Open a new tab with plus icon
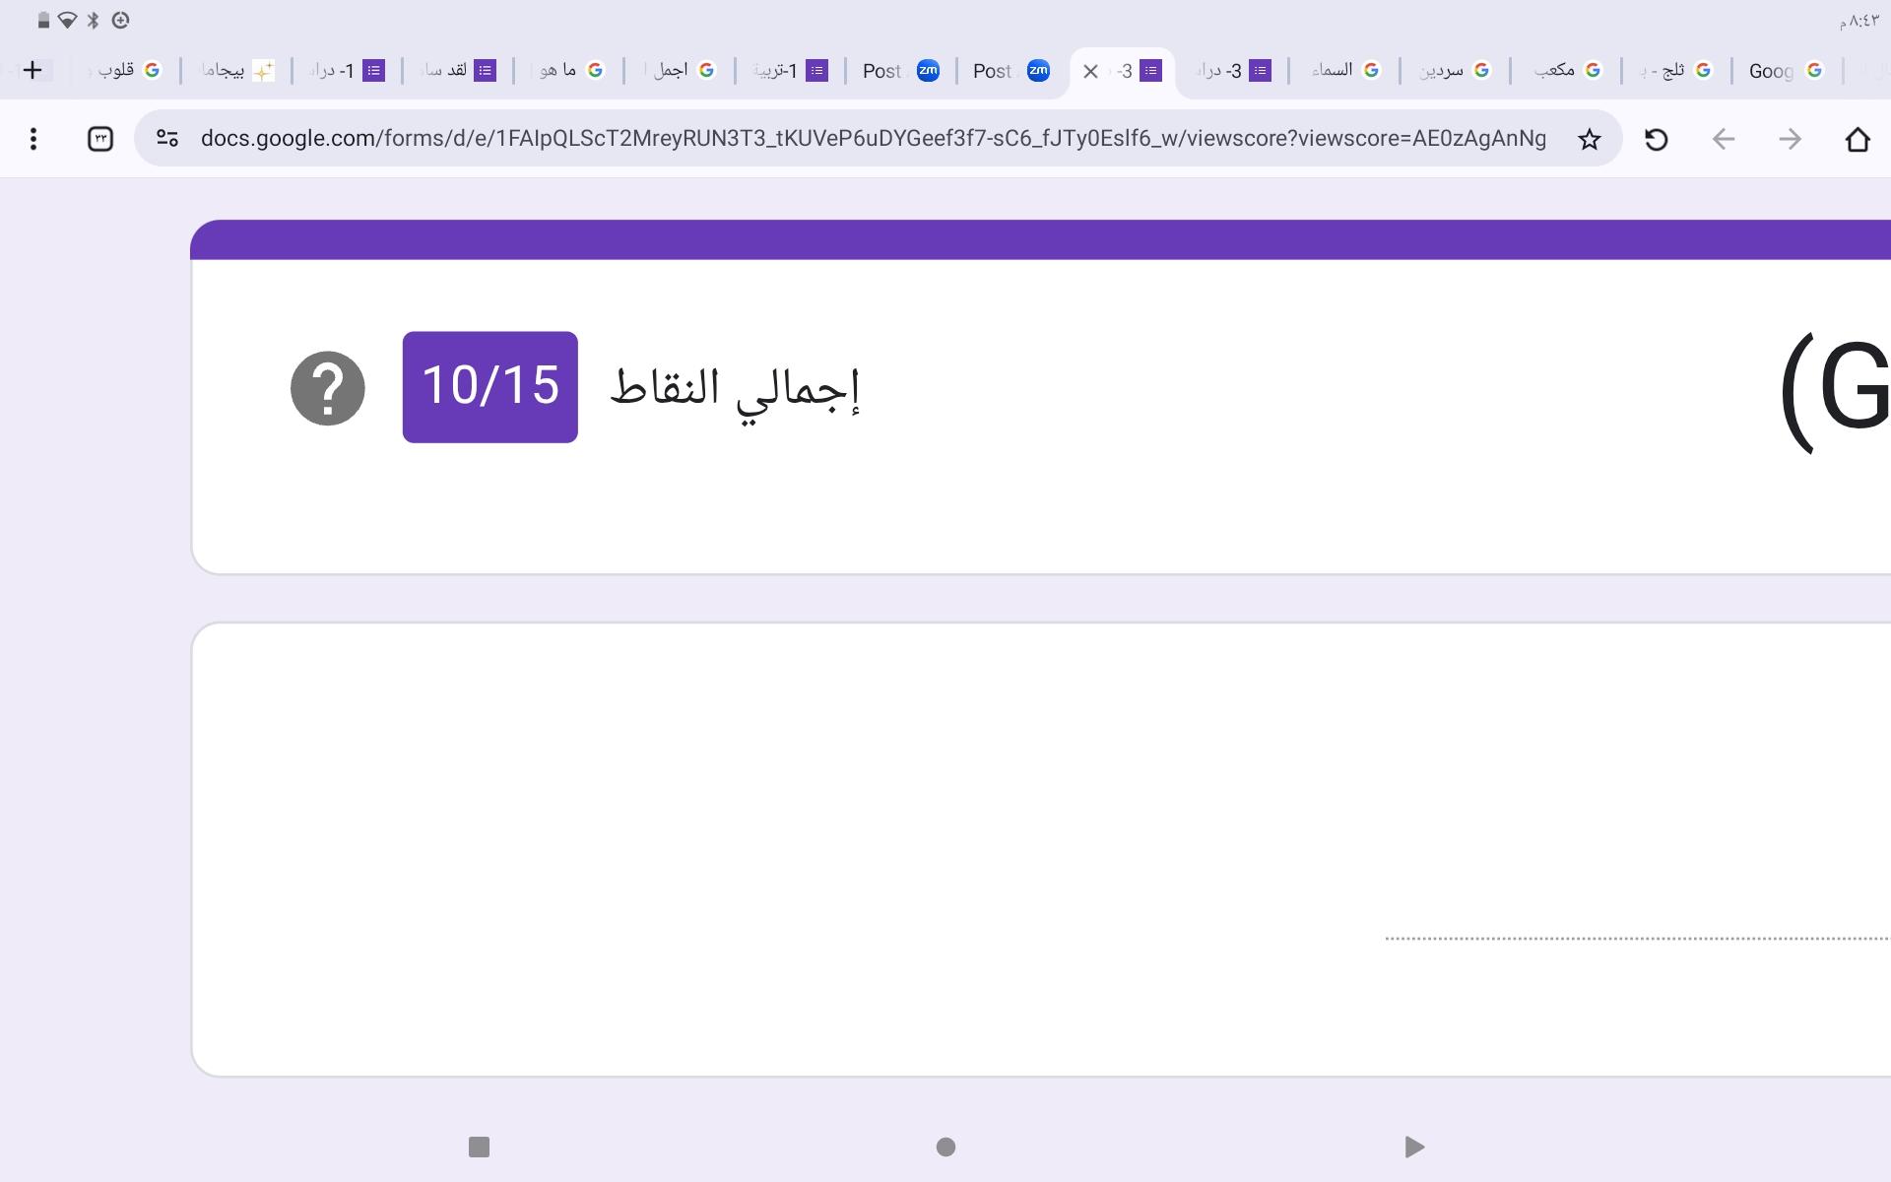1891x1182 pixels. (33, 70)
